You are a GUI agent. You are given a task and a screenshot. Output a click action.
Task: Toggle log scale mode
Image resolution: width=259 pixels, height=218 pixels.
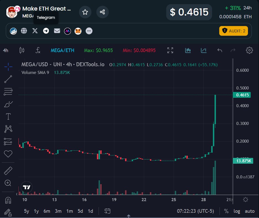coord(237,211)
